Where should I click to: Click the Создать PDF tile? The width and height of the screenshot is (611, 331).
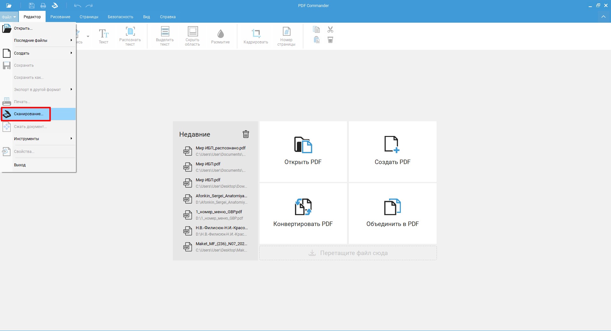[393, 151]
